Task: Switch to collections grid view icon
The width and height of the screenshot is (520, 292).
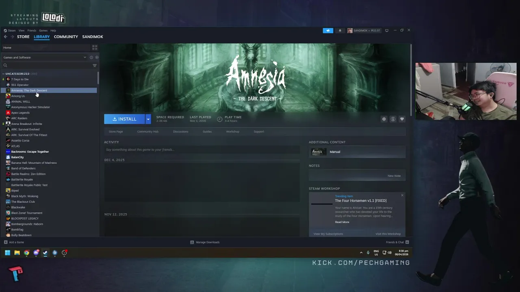Action: [x=95, y=47]
